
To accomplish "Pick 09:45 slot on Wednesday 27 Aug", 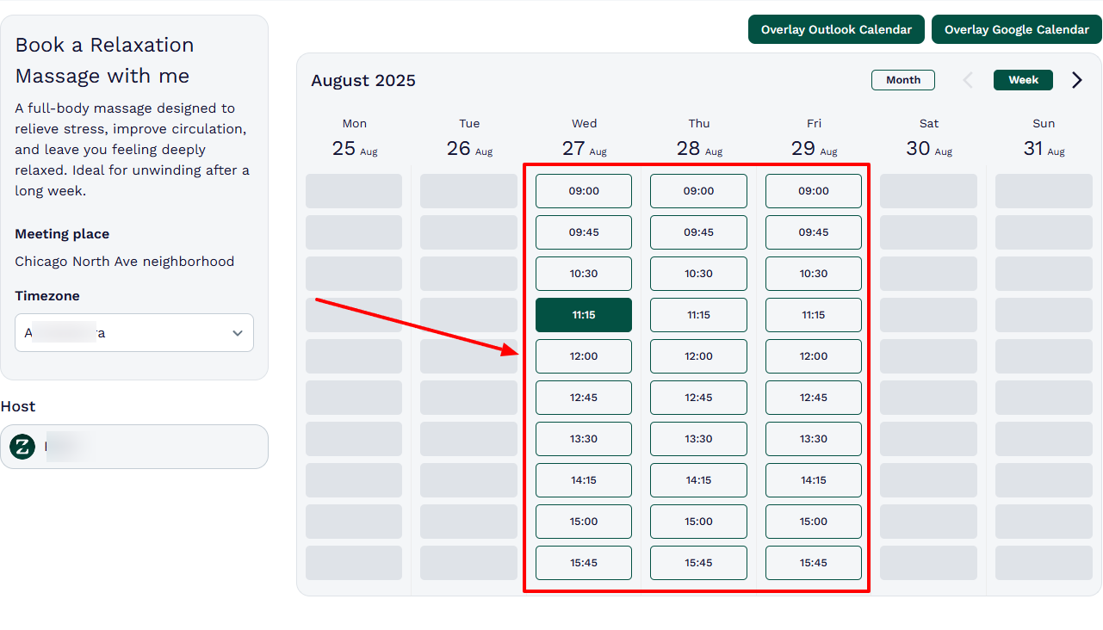I will pyautogui.click(x=584, y=232).
